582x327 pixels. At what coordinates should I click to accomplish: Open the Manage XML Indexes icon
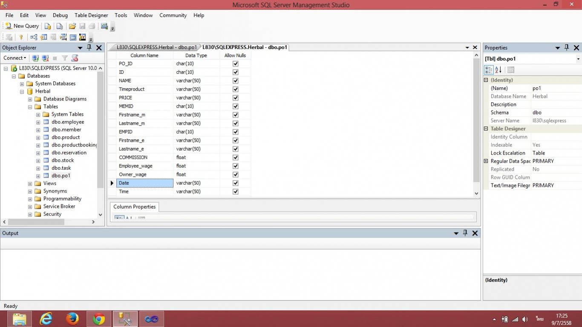pyautogui.click(x=63, y=37)
